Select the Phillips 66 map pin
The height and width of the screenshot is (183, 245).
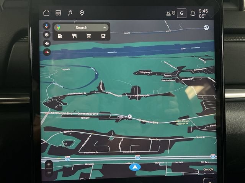pyautogui.click(x=130, y=116)
